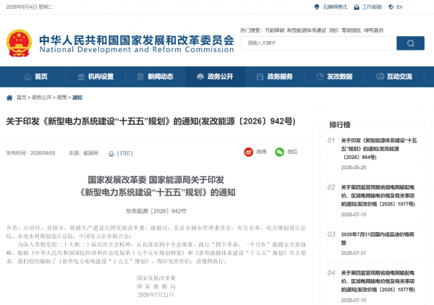Click document number 发改能源〔2026〕942号 in body
This screenshot has width=434, height=305.
[x=156, y=211]
